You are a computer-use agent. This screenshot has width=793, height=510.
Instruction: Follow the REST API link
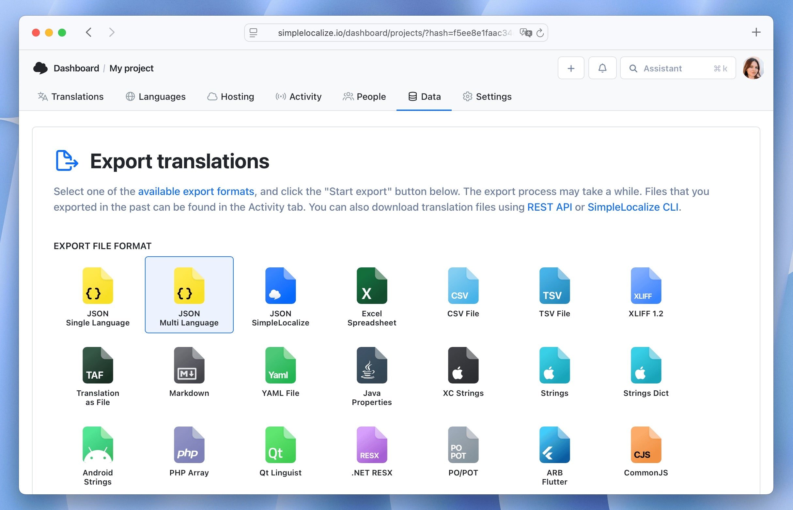[550, 207]
